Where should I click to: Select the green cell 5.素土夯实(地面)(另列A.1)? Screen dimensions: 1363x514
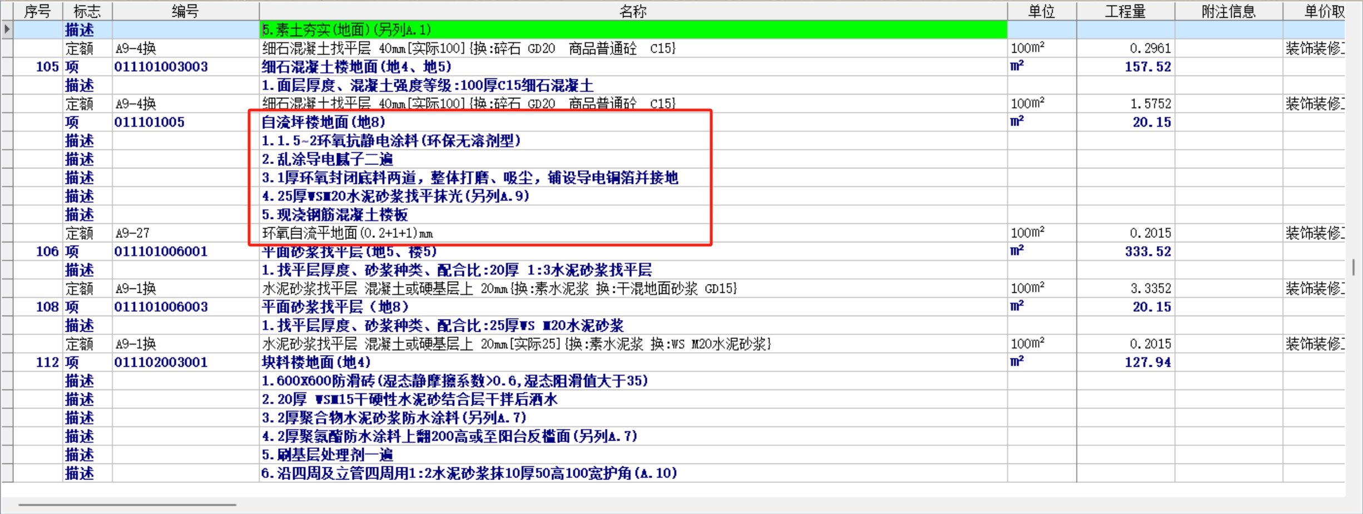(x=633, y=29)
